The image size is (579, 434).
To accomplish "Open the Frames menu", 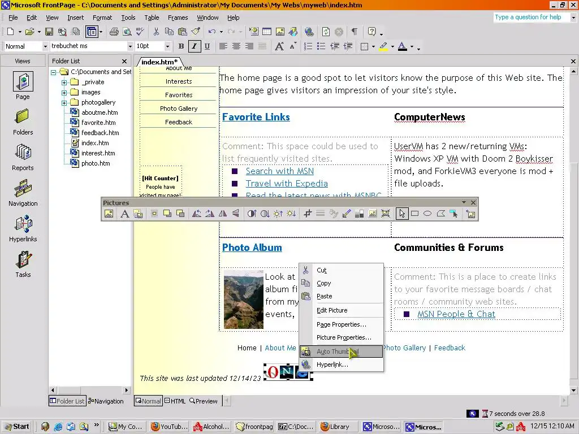I will 178,18.
